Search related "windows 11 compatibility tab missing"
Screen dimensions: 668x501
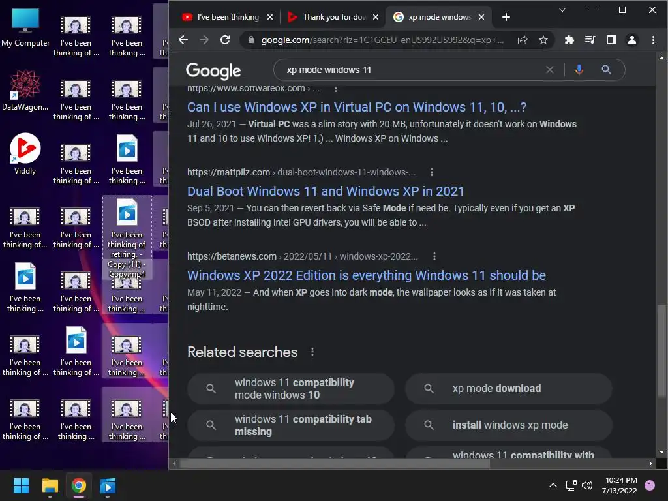[x=291, y=425]
